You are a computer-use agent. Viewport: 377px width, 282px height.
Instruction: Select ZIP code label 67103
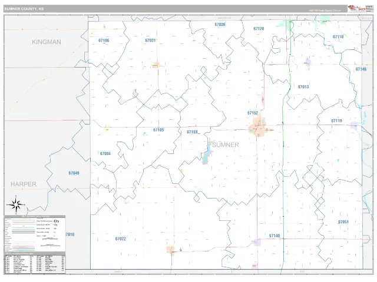coord(193,132)
